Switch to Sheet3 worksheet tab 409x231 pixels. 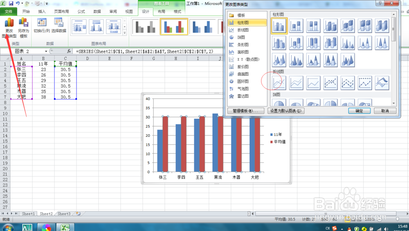coord(64,213)
